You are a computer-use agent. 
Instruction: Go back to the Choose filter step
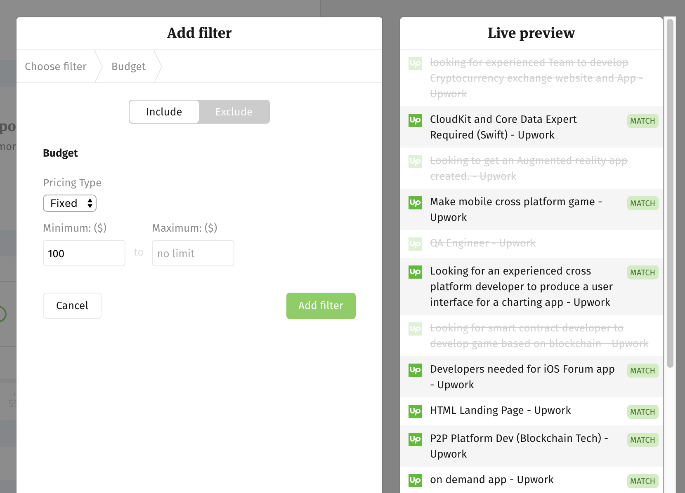tap(56, 66)
